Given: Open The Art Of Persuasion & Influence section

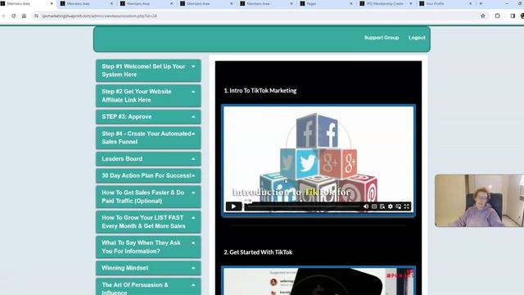Looking at the screenshot, I should (x=148, y=287).
